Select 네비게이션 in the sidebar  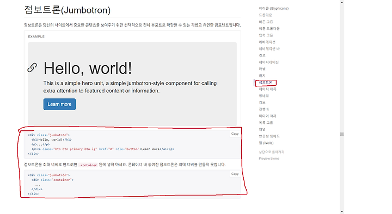tap(267, 42)
